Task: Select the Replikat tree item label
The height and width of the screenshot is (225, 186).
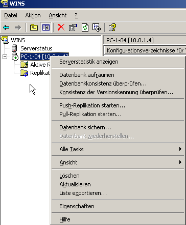Action: point(40,73)
